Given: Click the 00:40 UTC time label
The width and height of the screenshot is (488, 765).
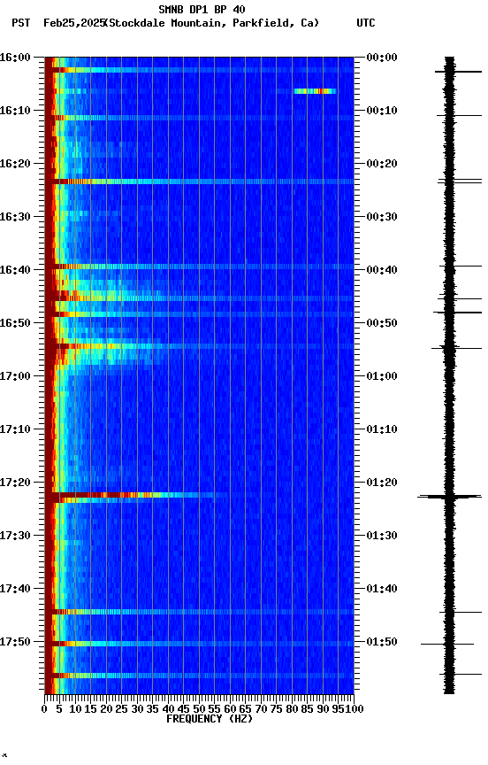Looking at the screenshot, I should pyautogui.click(x=382, y=270).
